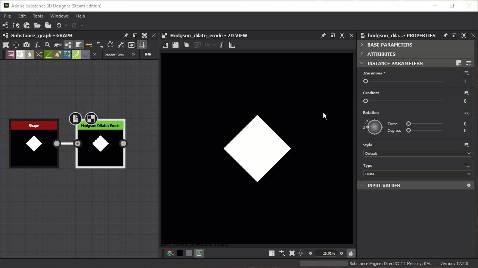Screen dimensions: 478x268
Task: Reset graph zoom to 1:1
Action: click(16, 45)
